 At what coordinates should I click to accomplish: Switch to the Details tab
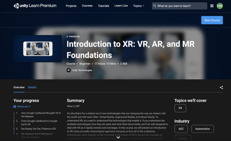(x=32, y=87)
